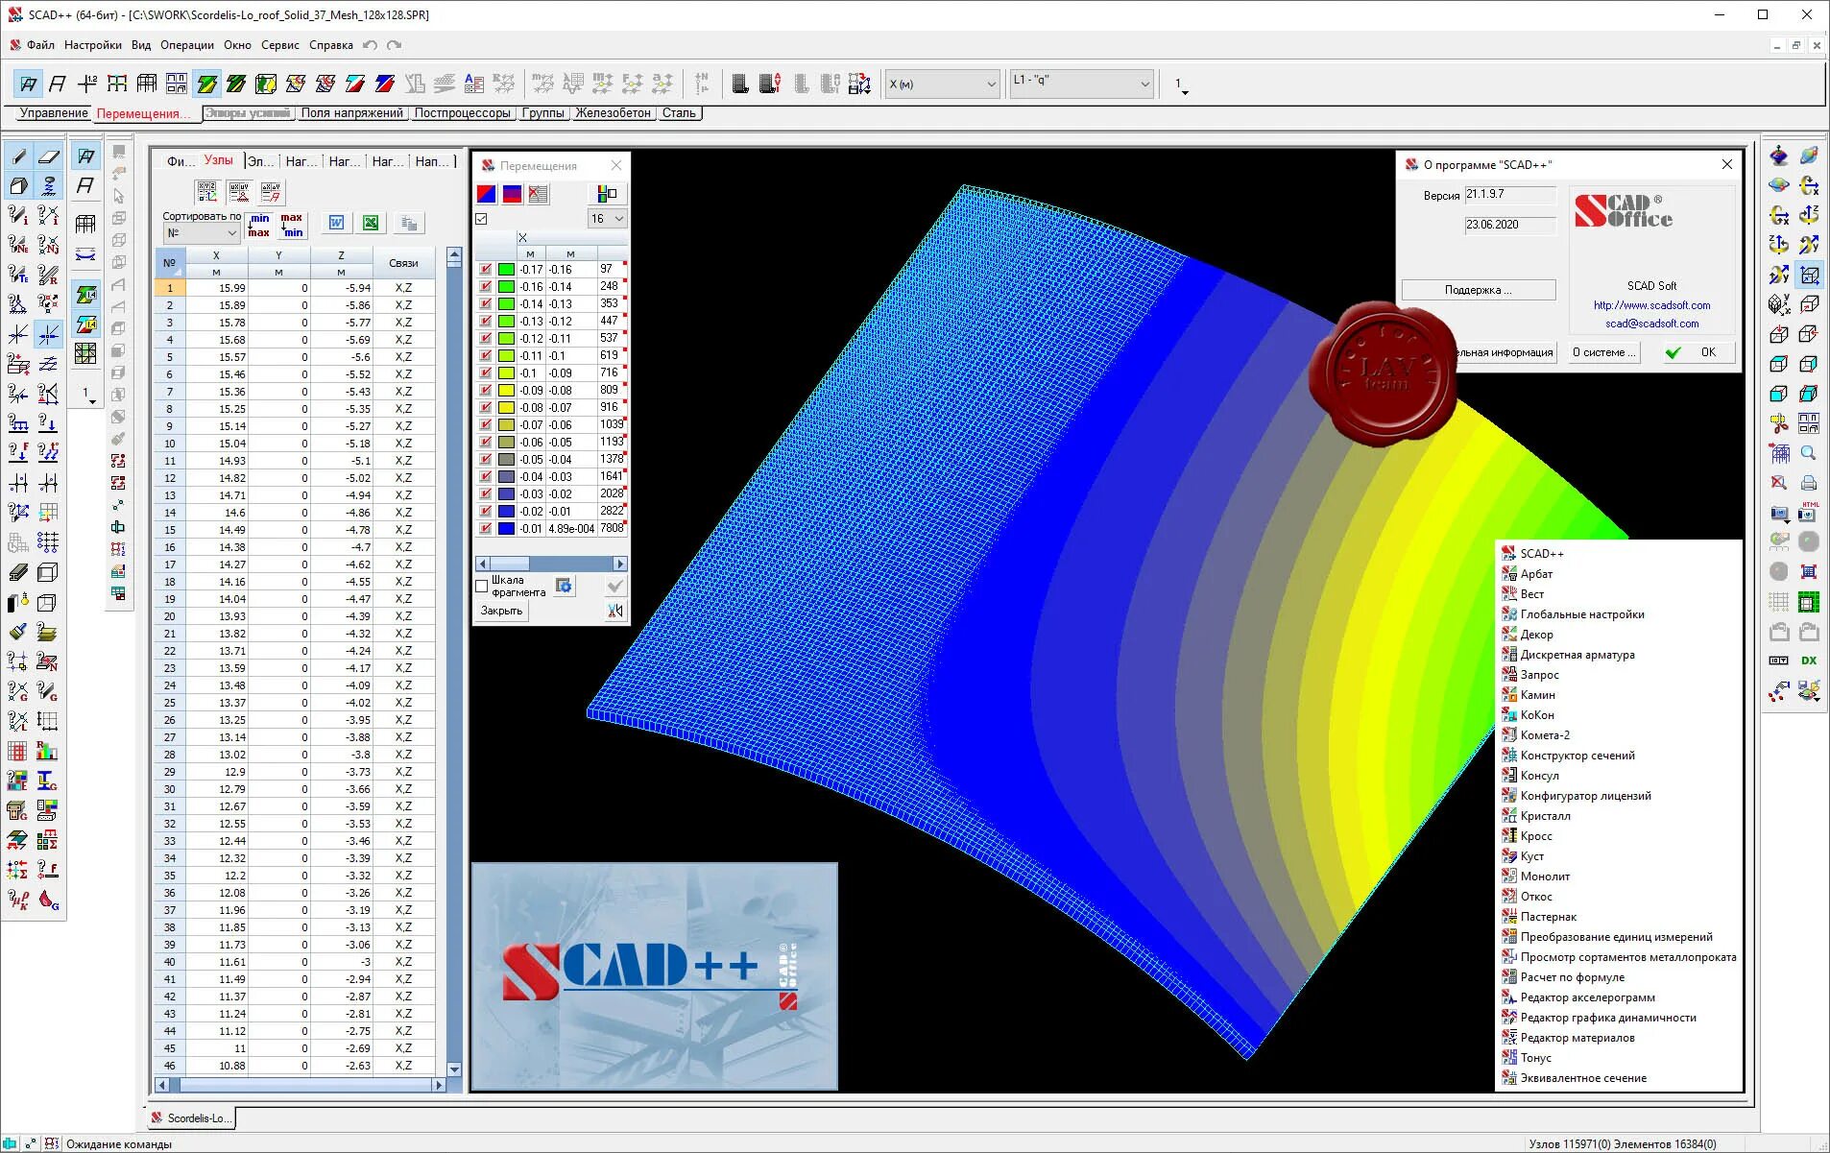
Task: Sort nodes from max to min
Action: (x=292, y=225)
